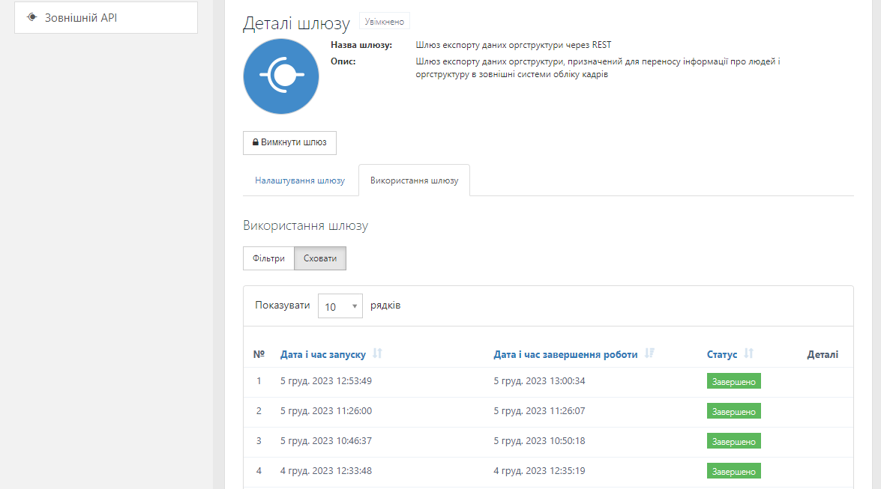Click the Завершено badge in row 1
881x489 pixels.
[734, 381]
